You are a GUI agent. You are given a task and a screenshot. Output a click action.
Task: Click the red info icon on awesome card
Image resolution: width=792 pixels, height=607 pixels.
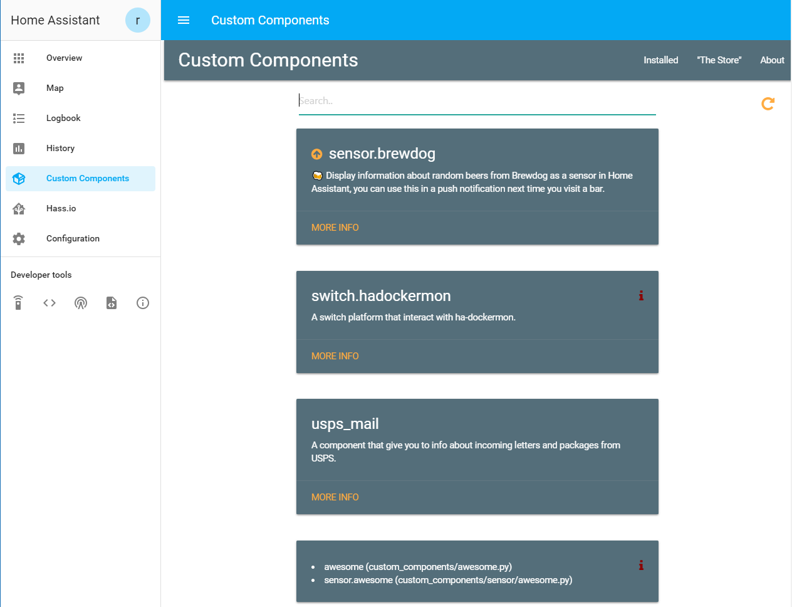coord(641,565)
